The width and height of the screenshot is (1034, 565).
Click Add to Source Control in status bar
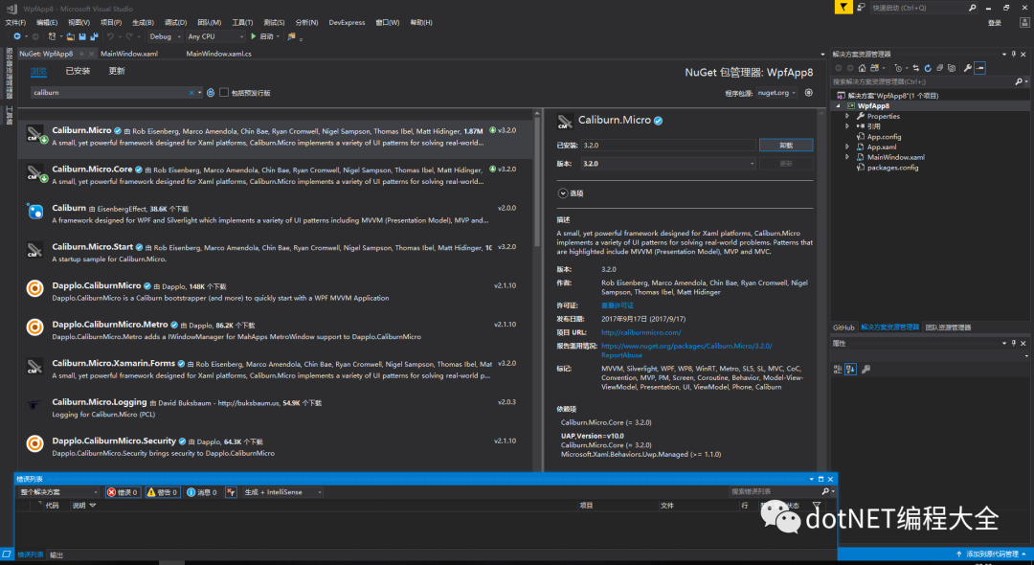991,554
